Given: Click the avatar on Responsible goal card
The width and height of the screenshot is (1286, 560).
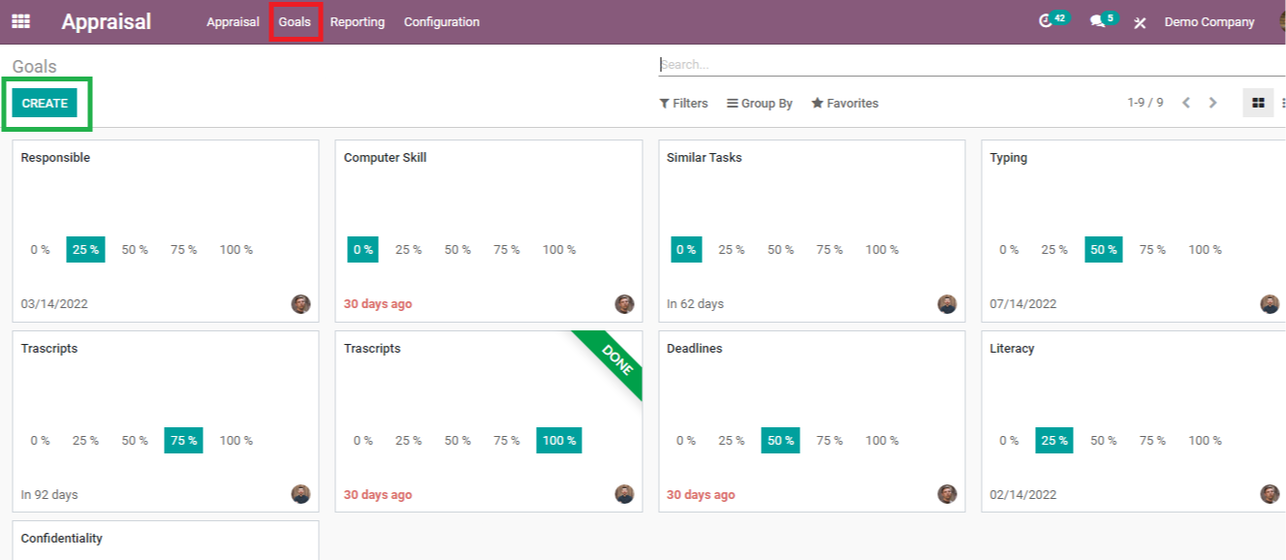Looking at the screenshot, I should pos(301,304).
